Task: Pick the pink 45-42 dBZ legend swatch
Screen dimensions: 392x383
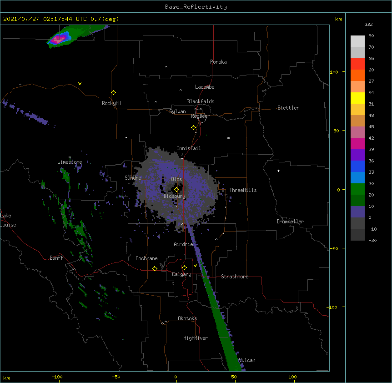Action: point(357,132)
